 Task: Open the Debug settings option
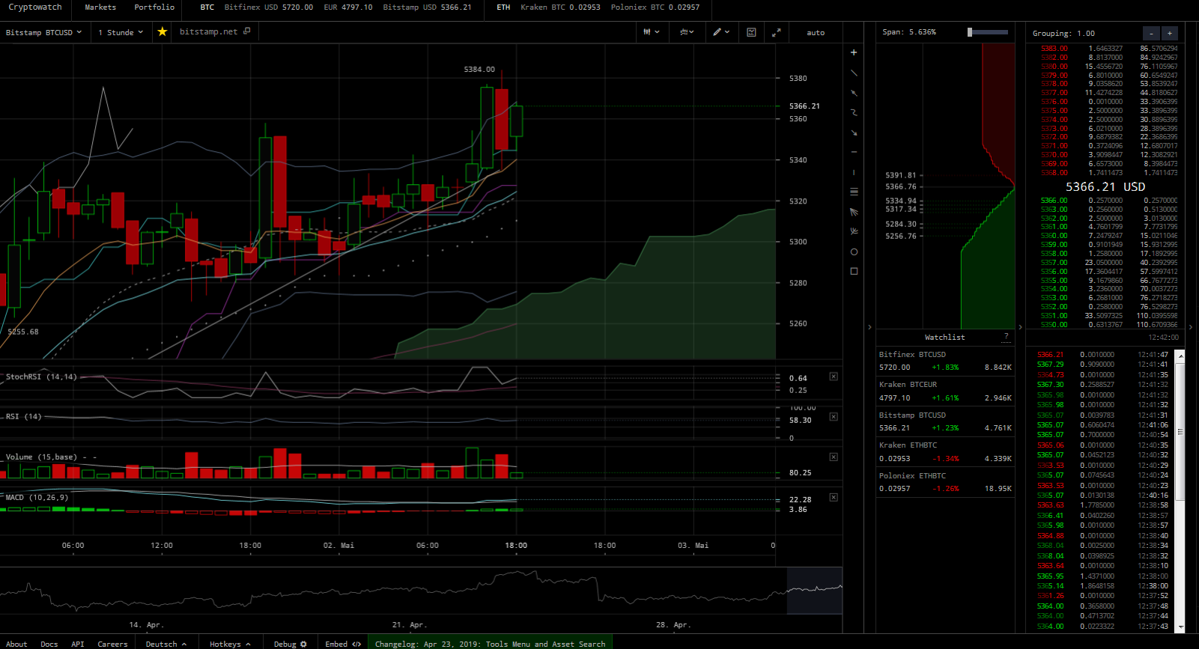pos(290,644)
